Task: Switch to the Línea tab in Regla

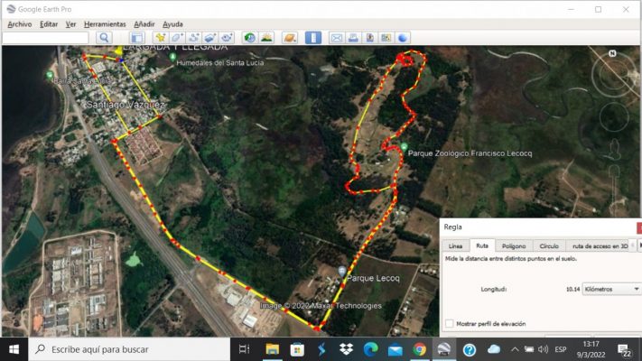Action: coord(455,246)
